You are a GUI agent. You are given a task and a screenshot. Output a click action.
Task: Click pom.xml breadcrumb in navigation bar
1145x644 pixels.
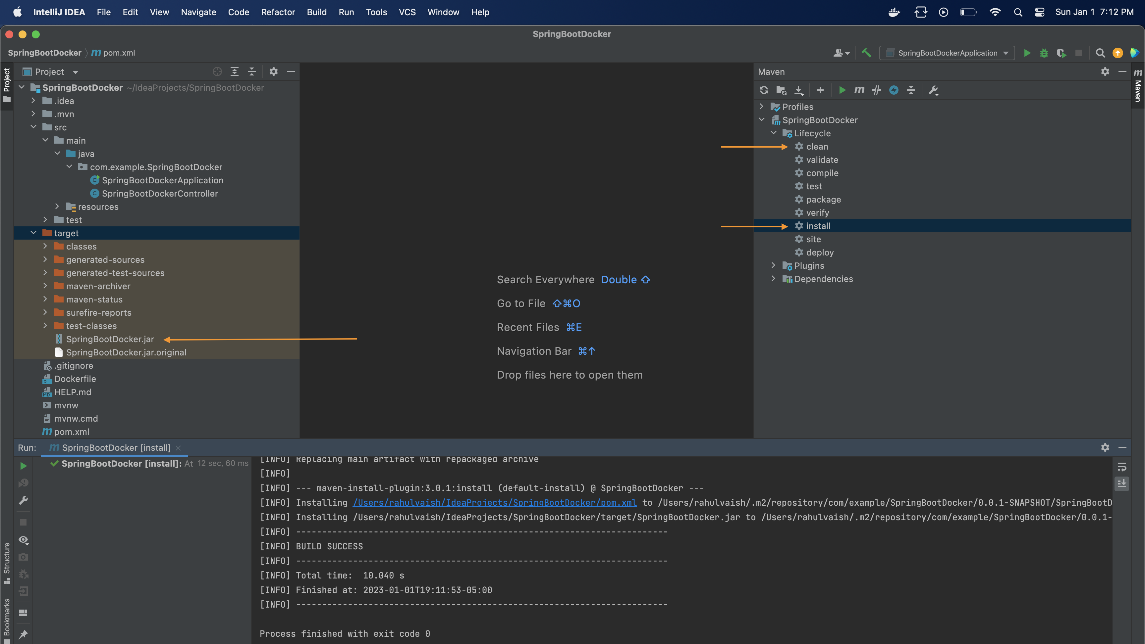coord(113,53)
